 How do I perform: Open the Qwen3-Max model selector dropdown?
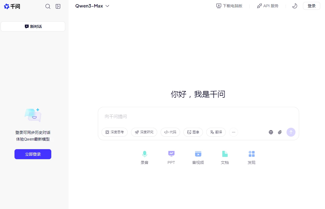point(92,6)
